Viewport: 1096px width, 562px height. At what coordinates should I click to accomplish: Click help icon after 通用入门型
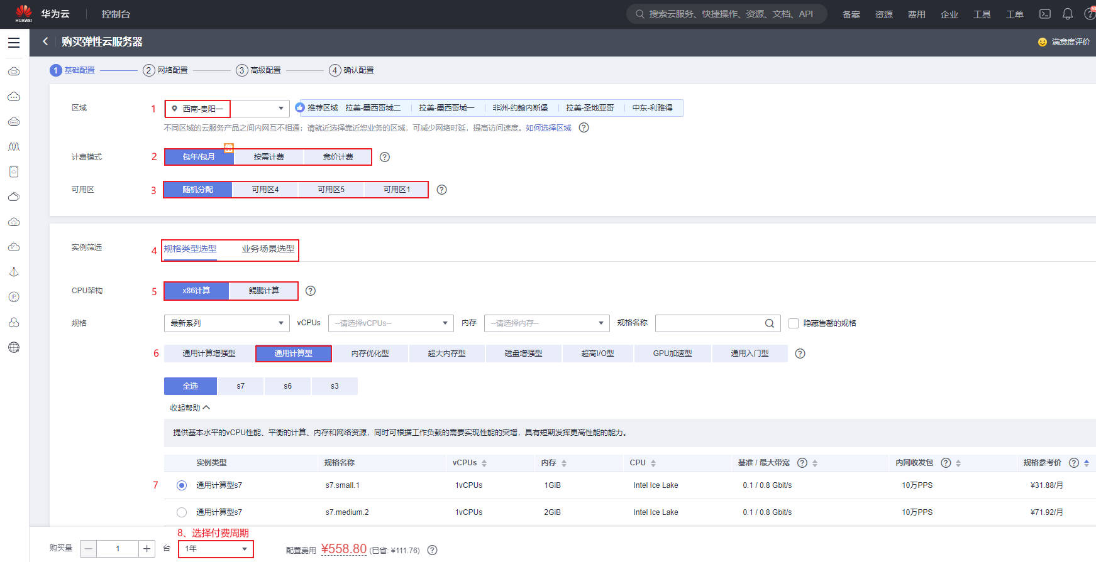800,354
